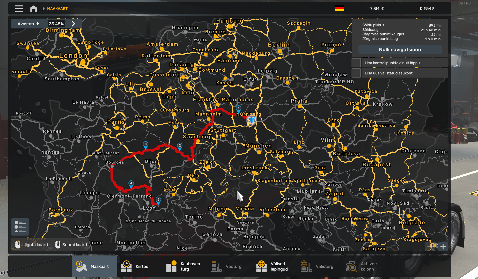This screenshot has width=478, height=279.
Task: Click the Poznań city marker
Action: pos(332,51)
